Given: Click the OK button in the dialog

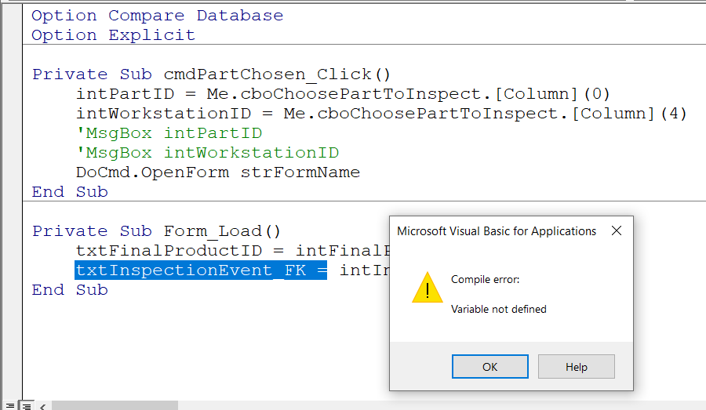Looking at the screenshot, I should pos(489,366).
